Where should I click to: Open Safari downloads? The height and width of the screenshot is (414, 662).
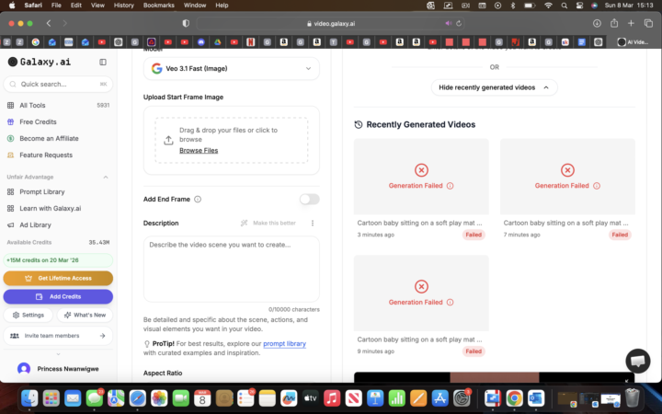[x=597, y=23]
